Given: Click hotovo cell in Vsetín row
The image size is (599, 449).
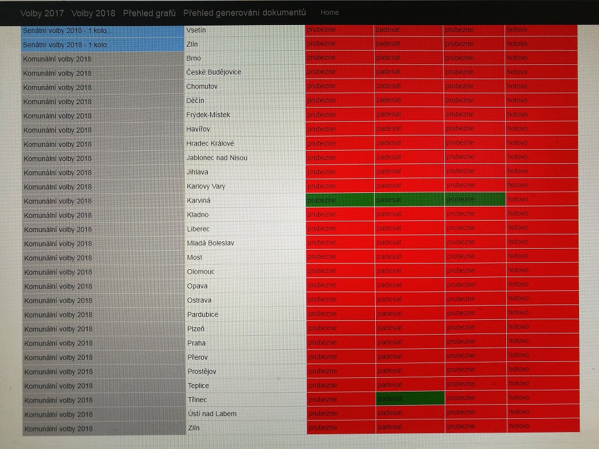Looking at the screenshot, I should pos(541,30).
